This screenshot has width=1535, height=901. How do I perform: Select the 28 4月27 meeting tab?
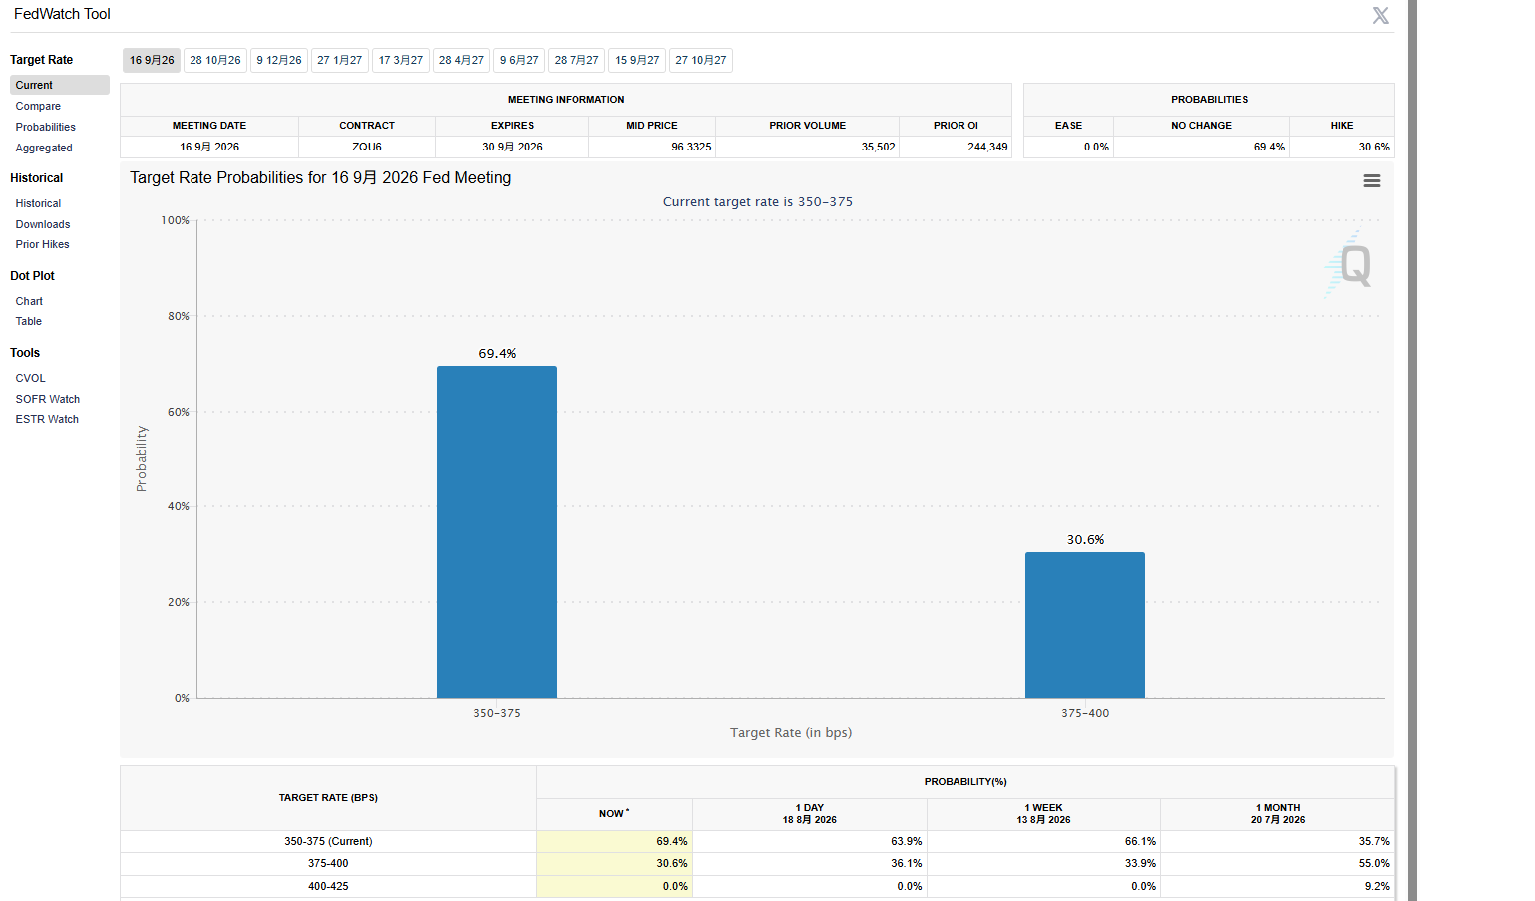[462, 61]
